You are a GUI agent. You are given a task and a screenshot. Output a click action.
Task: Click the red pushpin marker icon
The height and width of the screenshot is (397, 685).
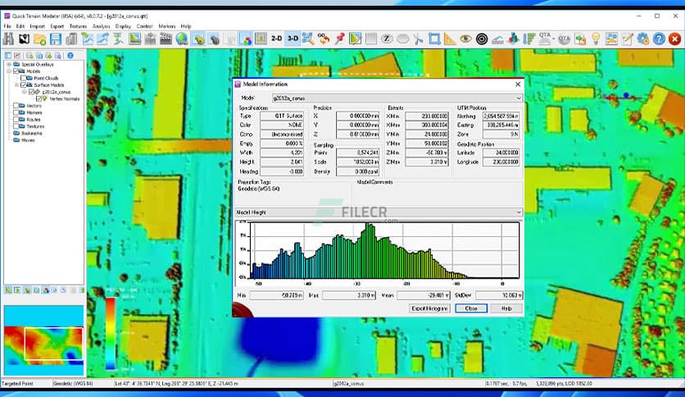[x=339, y=39]
